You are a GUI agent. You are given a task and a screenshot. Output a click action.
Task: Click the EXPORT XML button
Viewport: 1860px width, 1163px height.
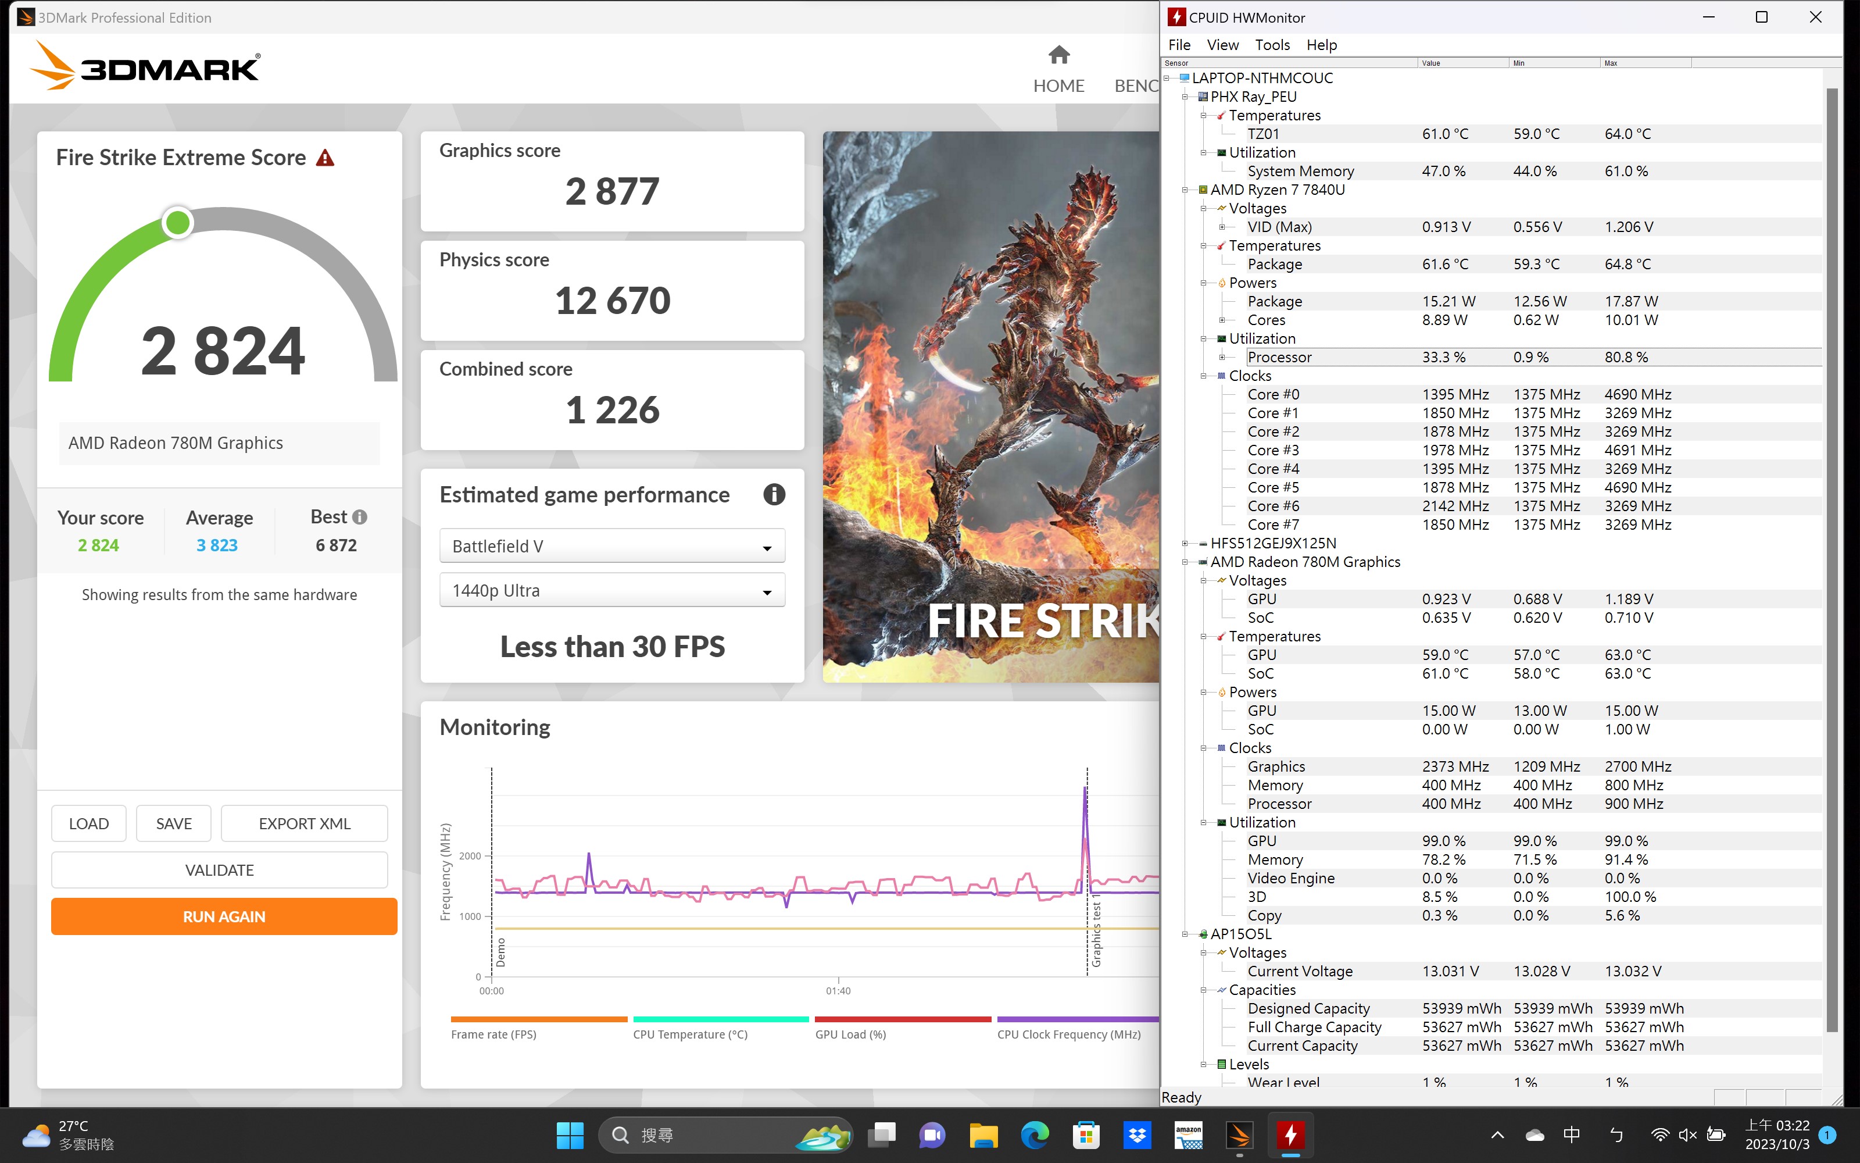pyautogui.click(x=303, y=823)
